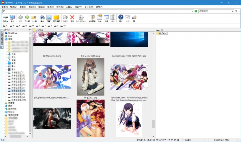
Task: Select OneDrive in the folder tree
Action: (13, 33)
